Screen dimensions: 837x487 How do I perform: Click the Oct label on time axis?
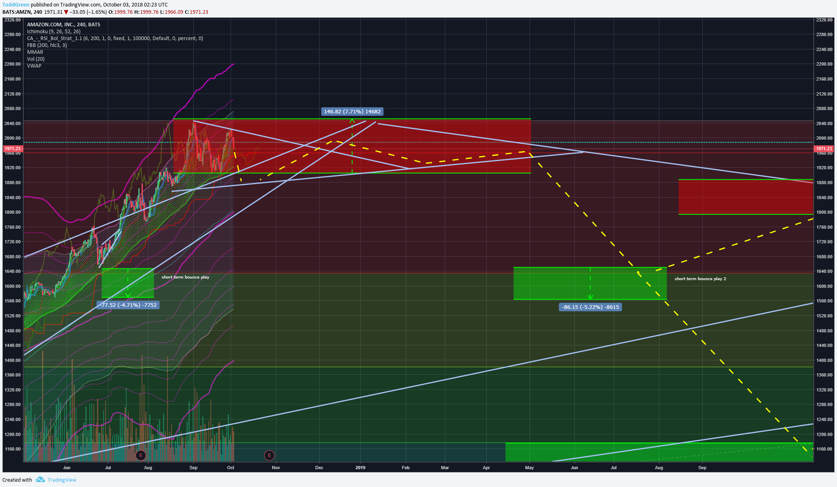pos(231,468)
